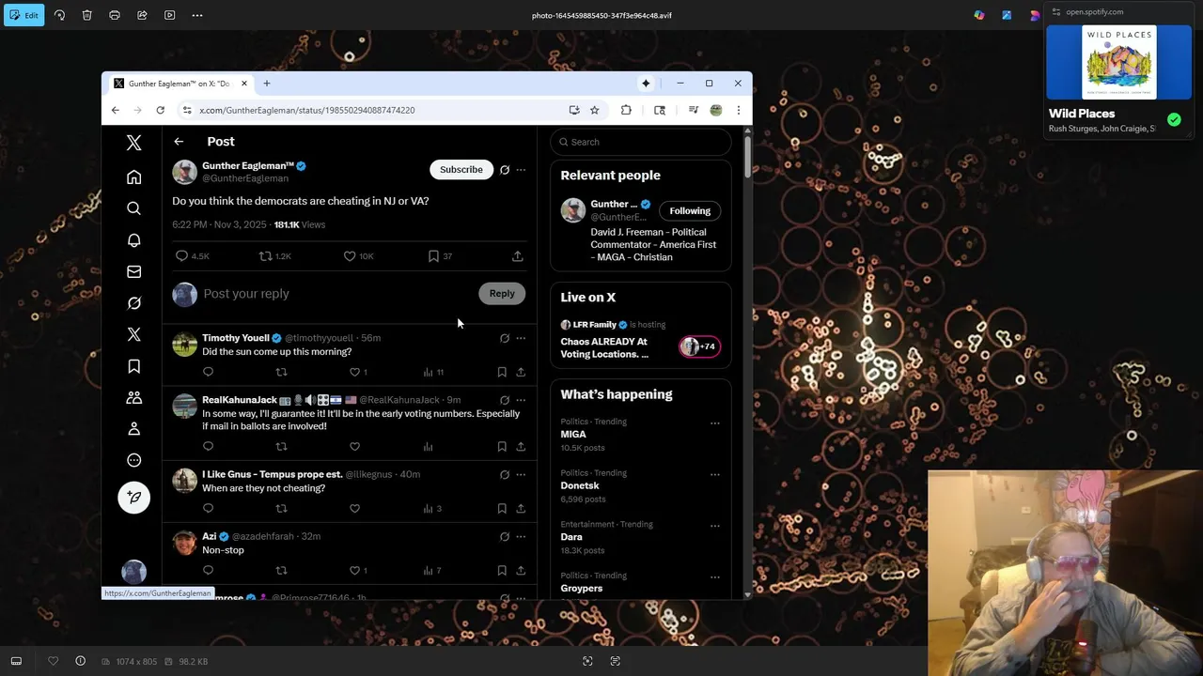Open Explore search icon in X sidebar

point(133,208)
